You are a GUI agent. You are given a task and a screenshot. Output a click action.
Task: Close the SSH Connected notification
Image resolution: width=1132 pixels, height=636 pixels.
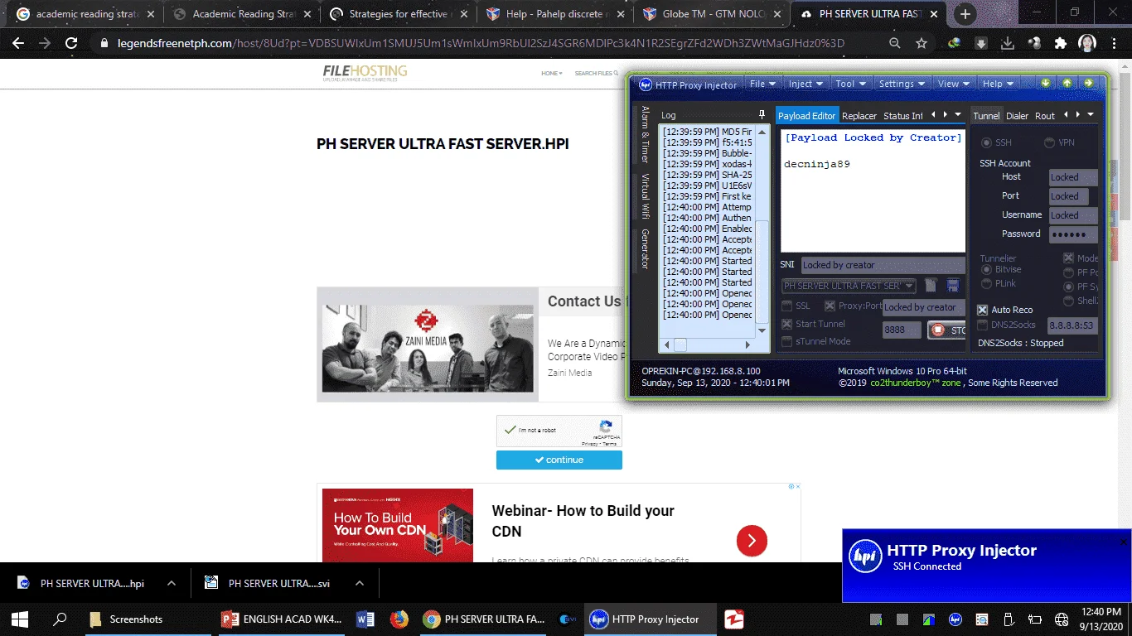(x=1124, y=542)
